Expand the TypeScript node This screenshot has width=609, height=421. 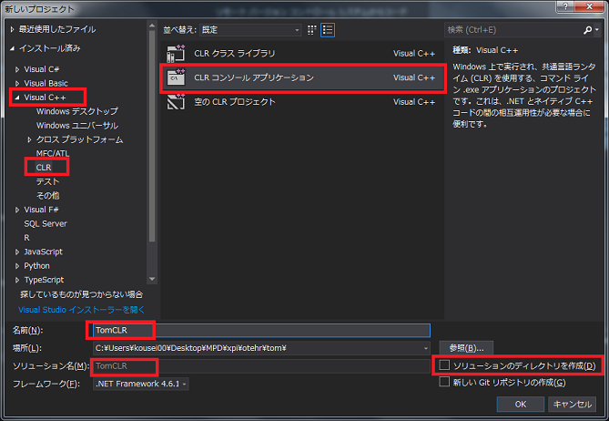(17, 280)
